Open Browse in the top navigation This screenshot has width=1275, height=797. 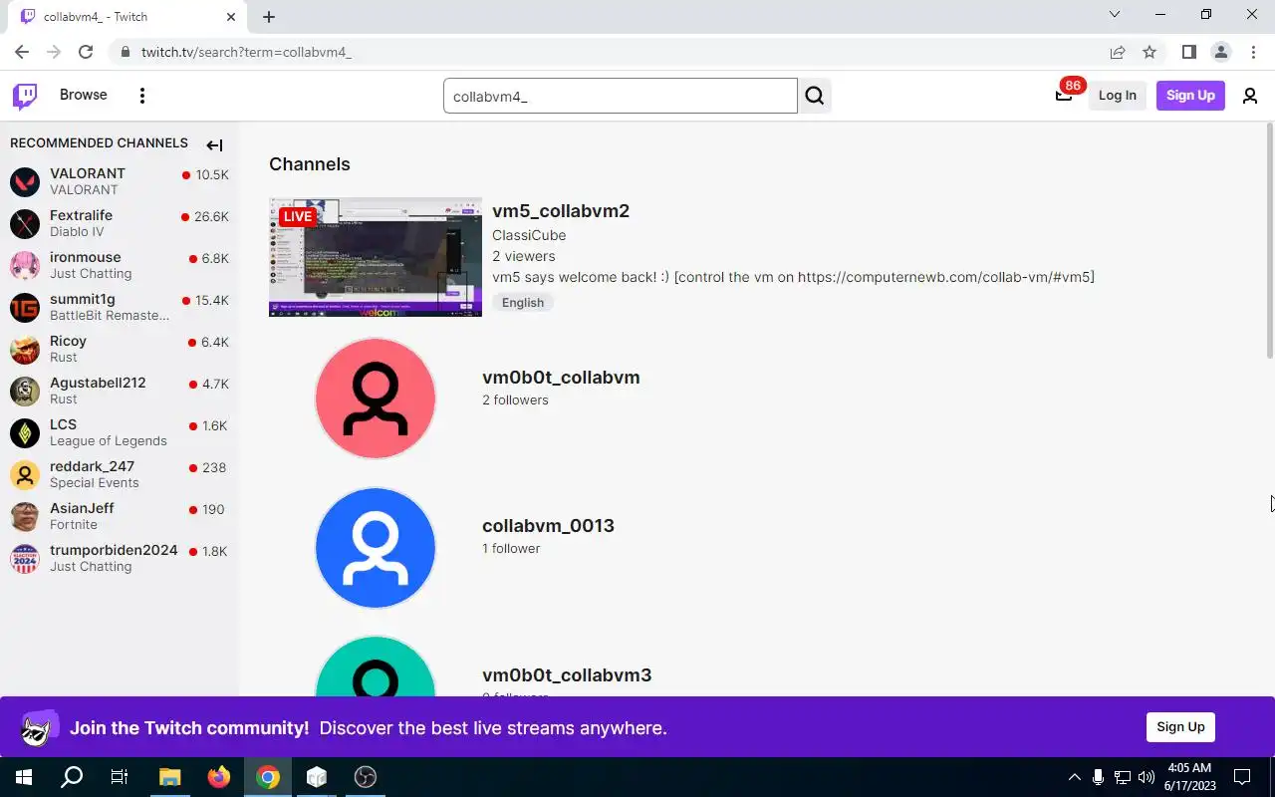84,95
